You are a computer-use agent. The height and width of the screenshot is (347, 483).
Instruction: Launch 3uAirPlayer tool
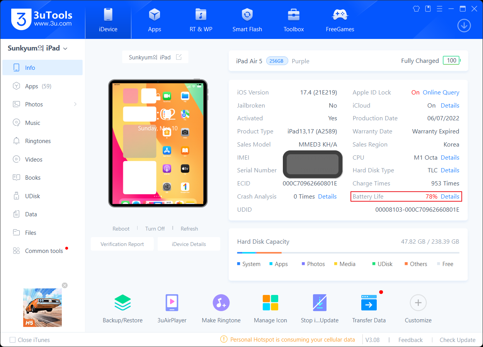[x=172, y=309]
